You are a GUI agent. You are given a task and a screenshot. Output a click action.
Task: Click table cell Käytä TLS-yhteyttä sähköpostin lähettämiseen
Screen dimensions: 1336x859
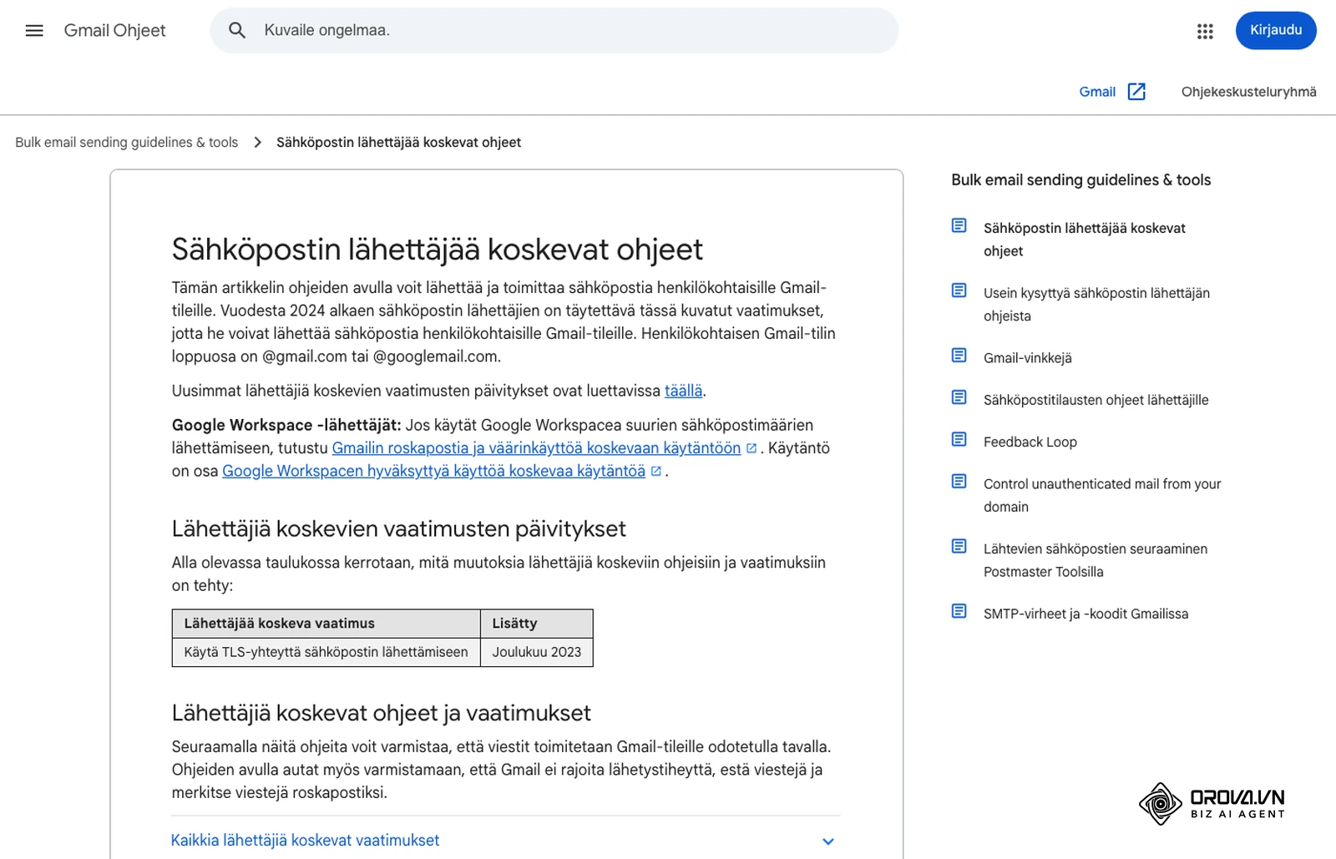click(x=326, y=652)
